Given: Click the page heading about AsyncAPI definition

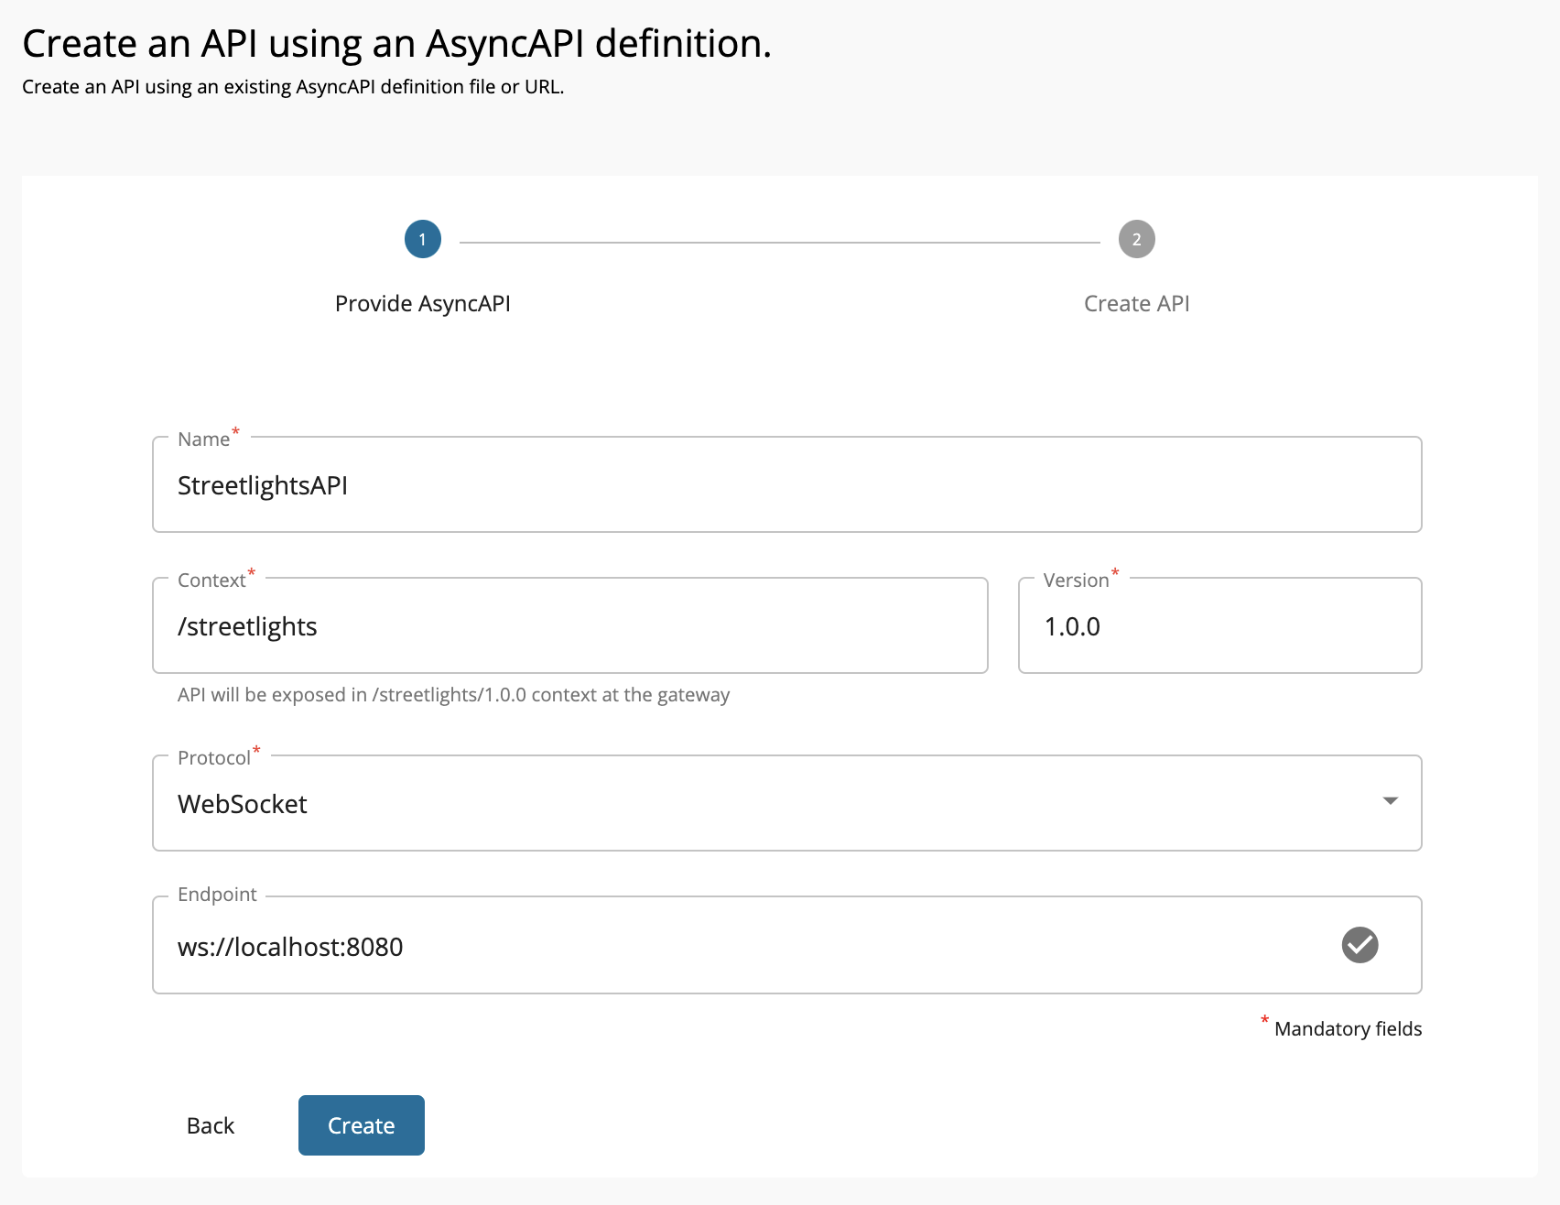Looking at the screenshot, I should point(396,43).
